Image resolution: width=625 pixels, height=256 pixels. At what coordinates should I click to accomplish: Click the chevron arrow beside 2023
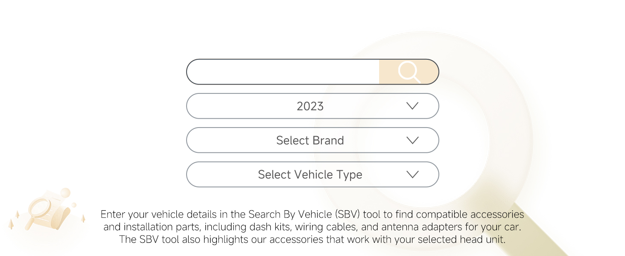(x=412, y=106)
